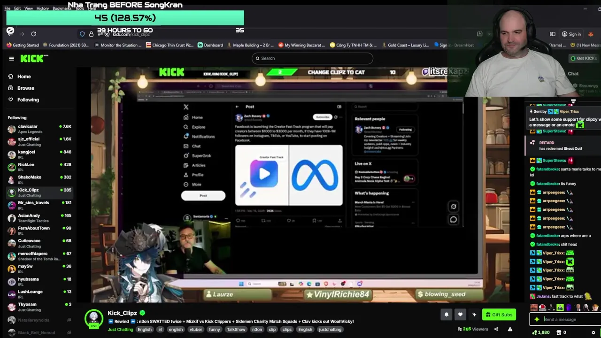The width and height of the screenshot is (601, 338).
Task: Open Mr_sins_travels channel in Following list
Action: tap(39, 205)
